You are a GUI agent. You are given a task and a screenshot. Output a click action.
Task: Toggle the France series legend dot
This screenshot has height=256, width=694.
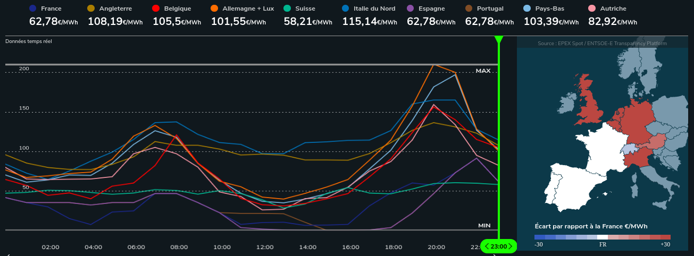(x=33, y=8)
